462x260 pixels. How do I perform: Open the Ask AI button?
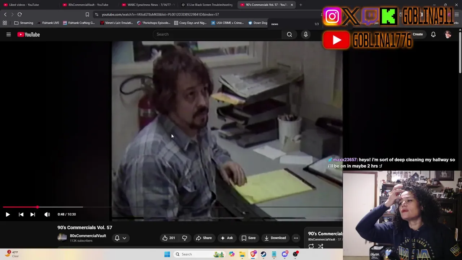(x=227, y=238)
